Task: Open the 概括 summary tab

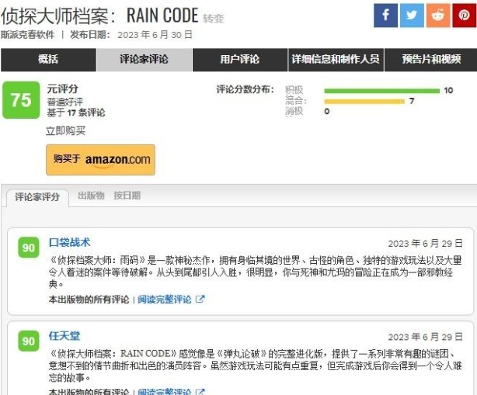Action: tap(48, 60)
